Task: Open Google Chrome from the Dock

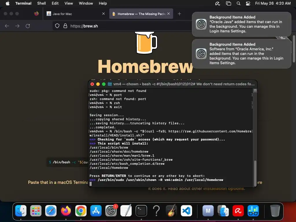Action: pos(81,211)
